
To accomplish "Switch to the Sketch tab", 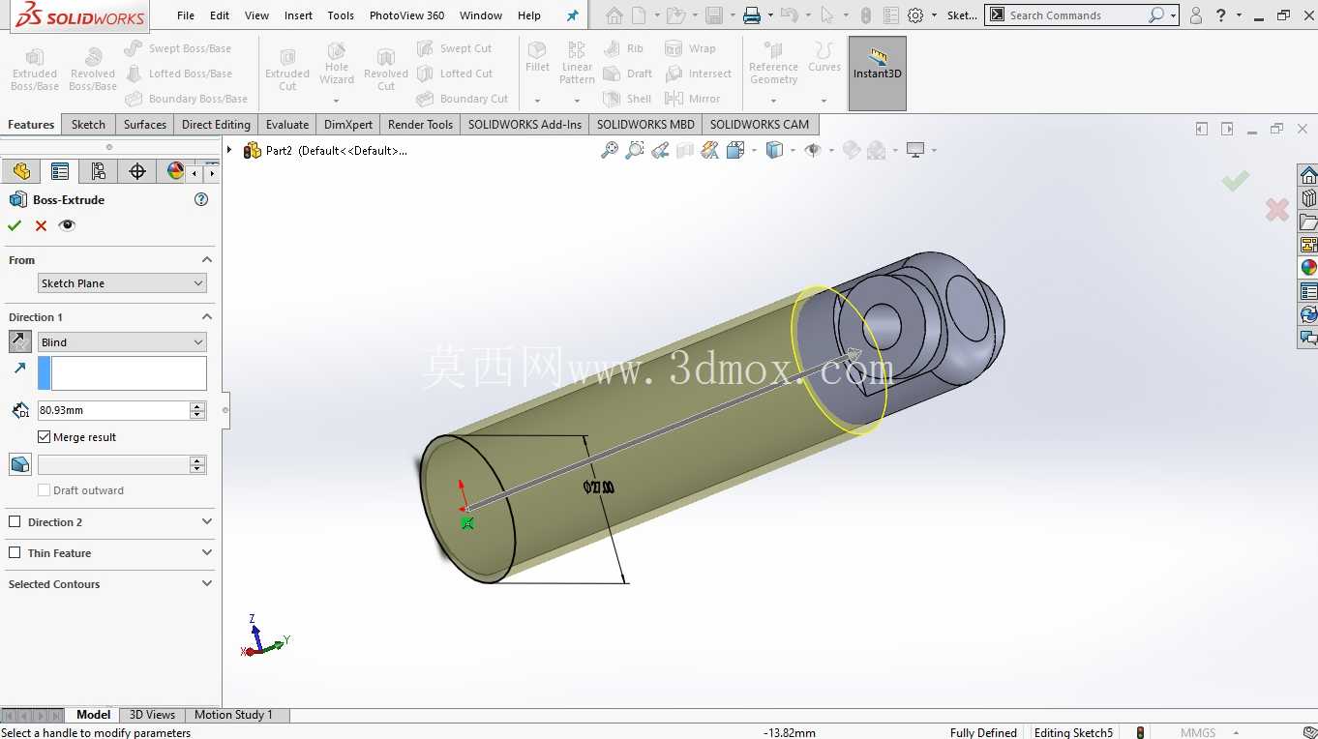I will click(x=88, y=125).
